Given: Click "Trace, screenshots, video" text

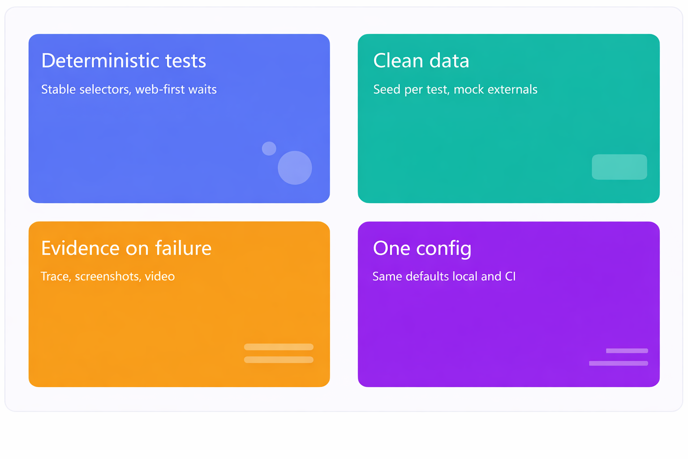Looking at the screenshot, I should [x=108, y=277].
